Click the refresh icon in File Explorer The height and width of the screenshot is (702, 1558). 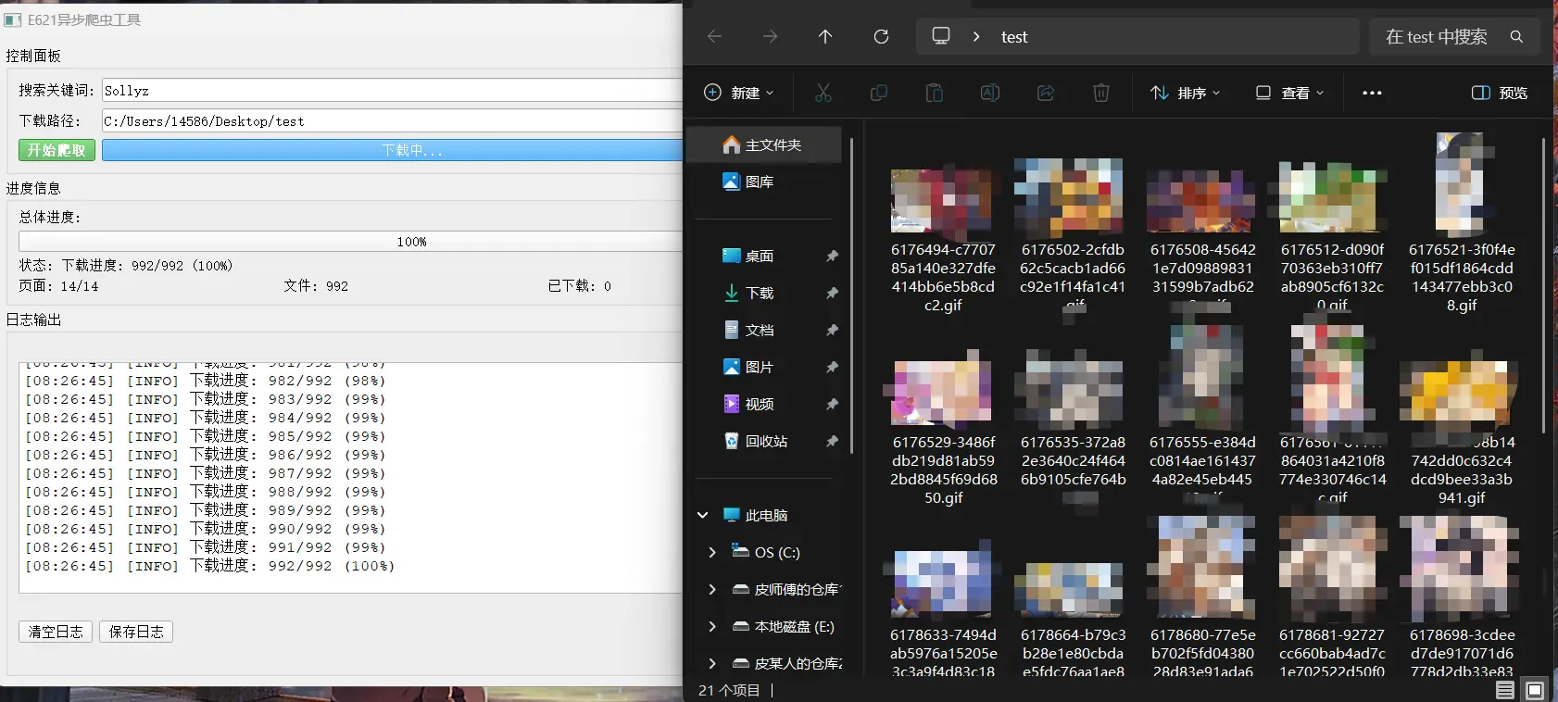881,37
